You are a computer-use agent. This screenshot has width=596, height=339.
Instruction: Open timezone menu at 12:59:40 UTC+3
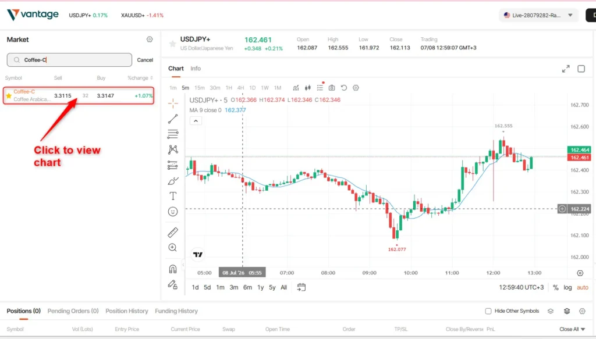tap(521, 287)
